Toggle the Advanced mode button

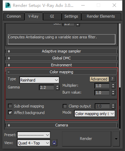(x=99, y=79)
